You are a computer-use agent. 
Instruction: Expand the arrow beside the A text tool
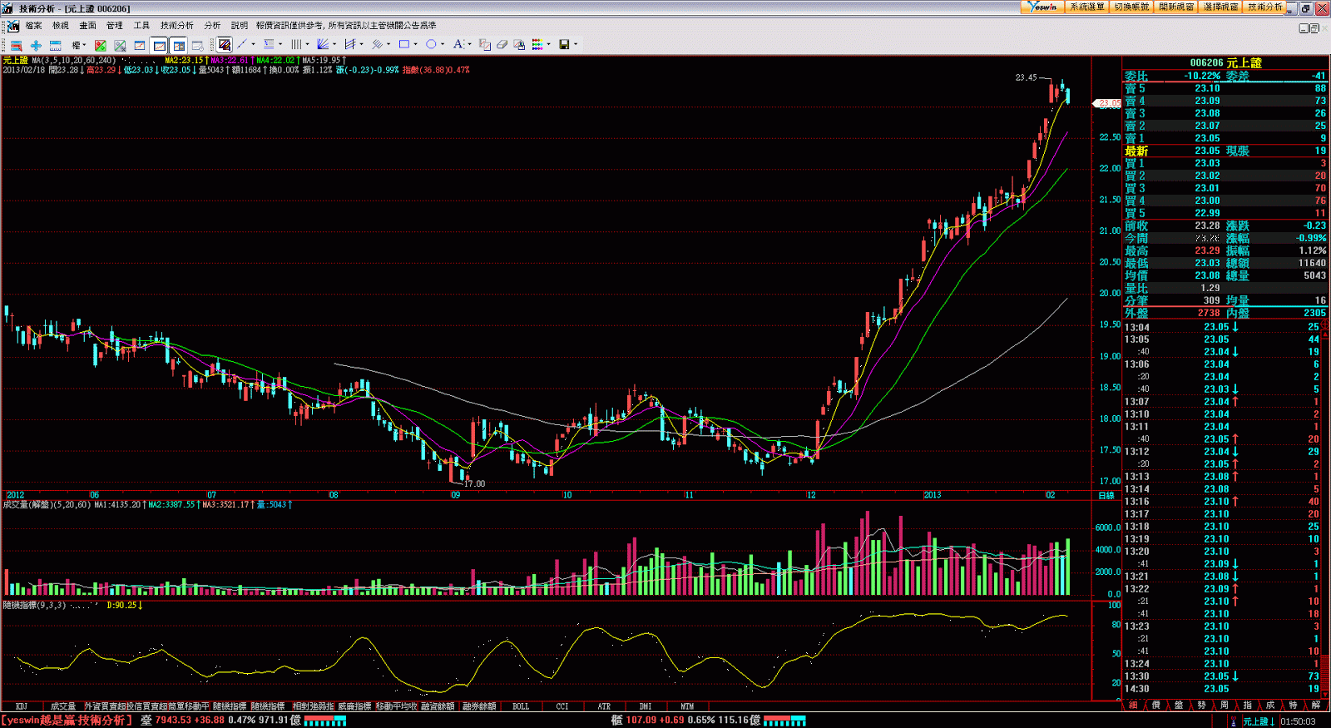(469, 44)
